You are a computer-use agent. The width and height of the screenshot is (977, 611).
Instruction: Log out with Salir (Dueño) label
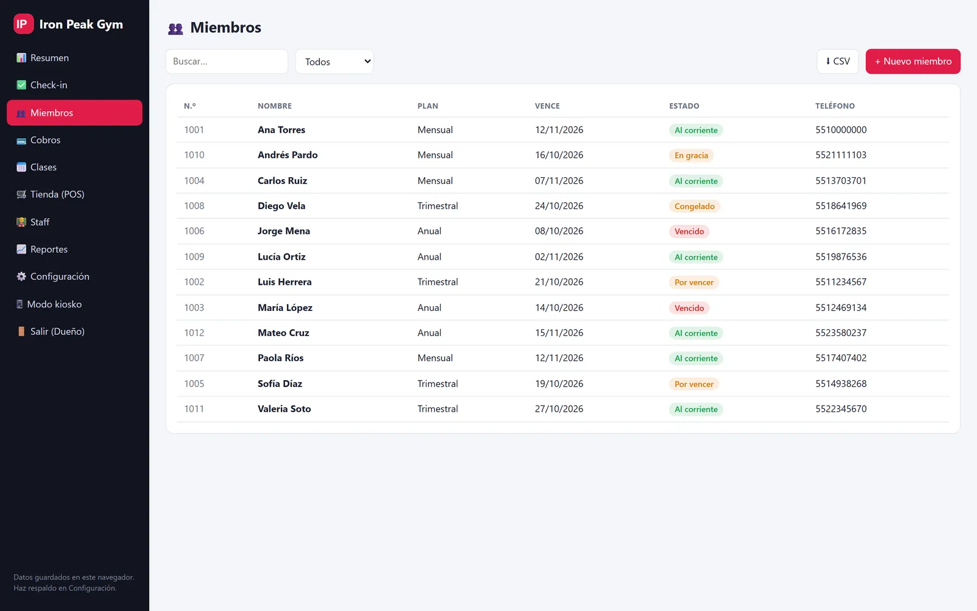click(x=57, y=331)
